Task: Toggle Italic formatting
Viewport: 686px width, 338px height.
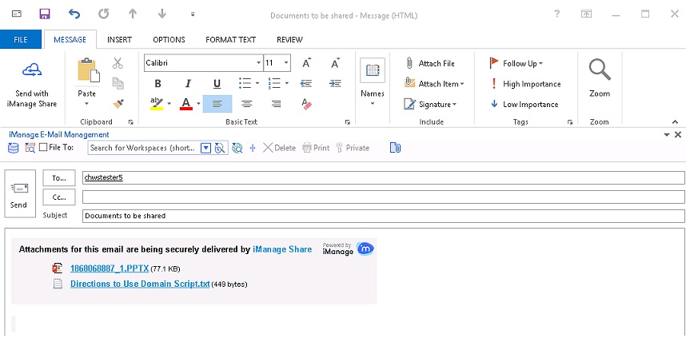Action: point(188,84)
